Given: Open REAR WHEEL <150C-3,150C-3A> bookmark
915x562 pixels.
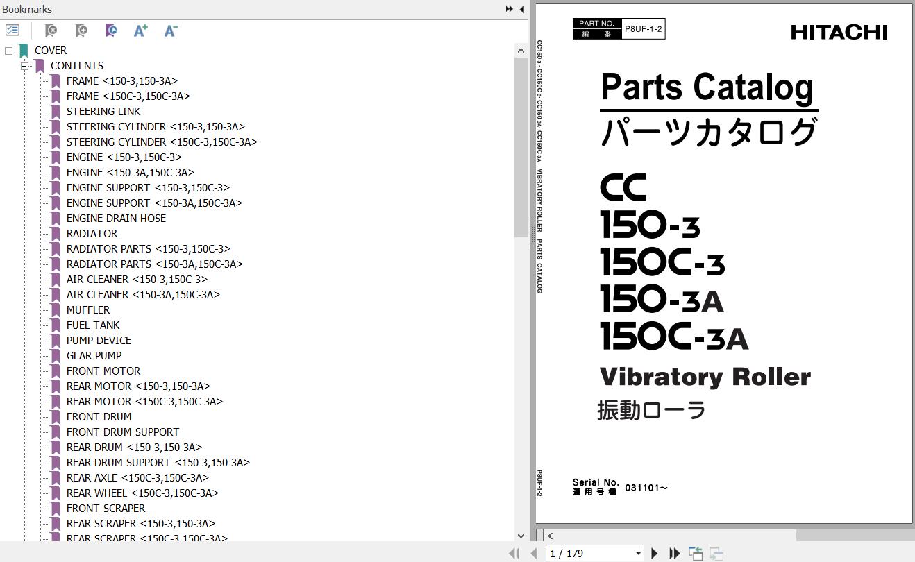Looking at the screenshot, I should point(142,493).
